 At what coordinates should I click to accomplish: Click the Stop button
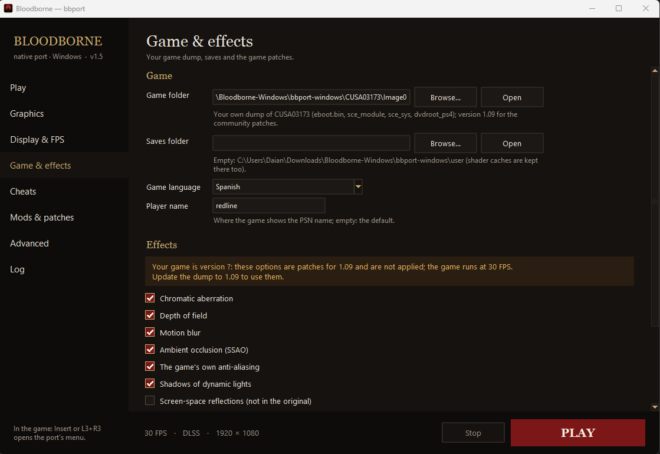point(473,433)
